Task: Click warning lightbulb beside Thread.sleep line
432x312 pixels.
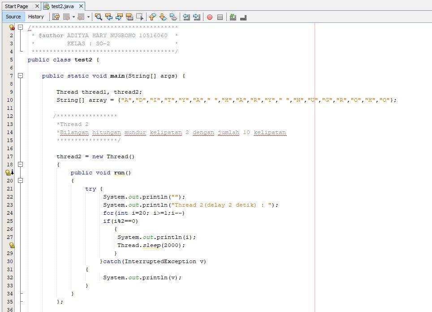Action: 12,245
